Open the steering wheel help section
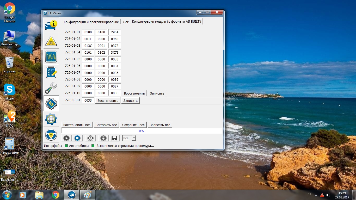The image size is (356, 200). point(51,135)
